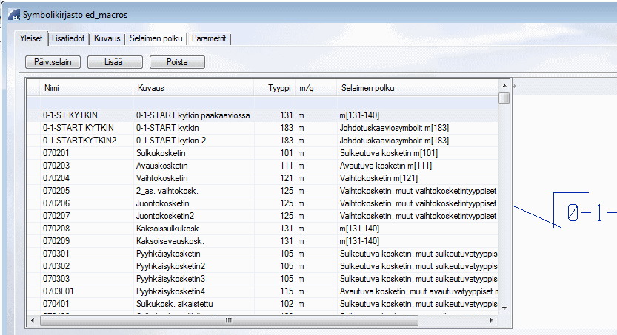
Task: Click the horizontal scrollbar right arrow
Action: pos(491,320)
